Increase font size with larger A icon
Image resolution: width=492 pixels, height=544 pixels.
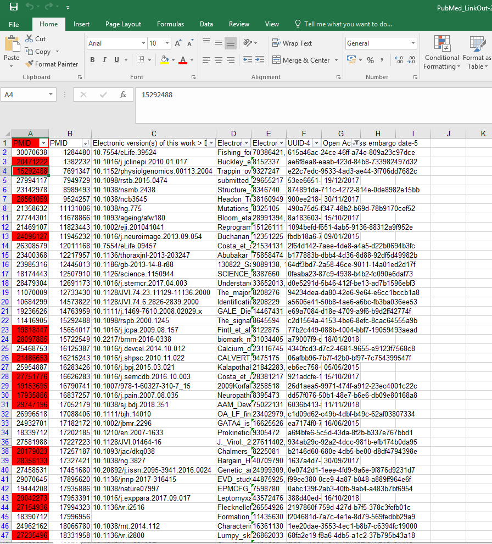click(178, 43)
